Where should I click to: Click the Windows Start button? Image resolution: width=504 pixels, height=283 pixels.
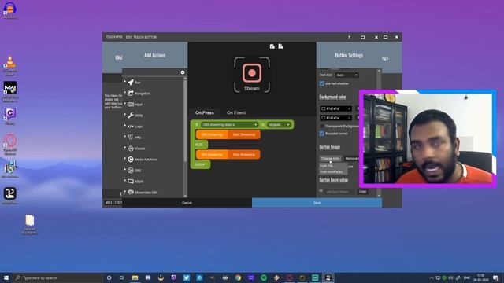6,277
